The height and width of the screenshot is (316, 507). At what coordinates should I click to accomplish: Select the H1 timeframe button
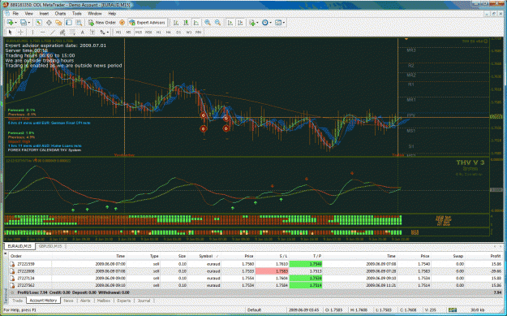(159, 32)
